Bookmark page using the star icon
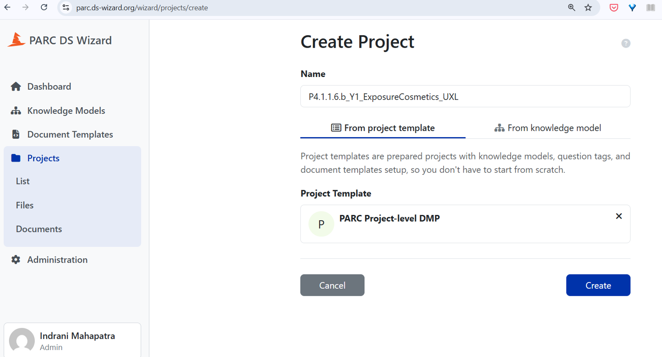This screenshot has height=357, width=662. [x=588, y=7]
